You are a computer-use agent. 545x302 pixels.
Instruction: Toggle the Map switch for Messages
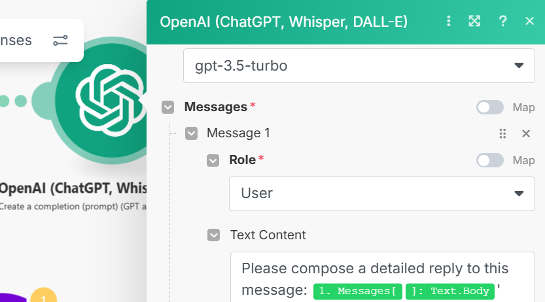click(490, 107)
